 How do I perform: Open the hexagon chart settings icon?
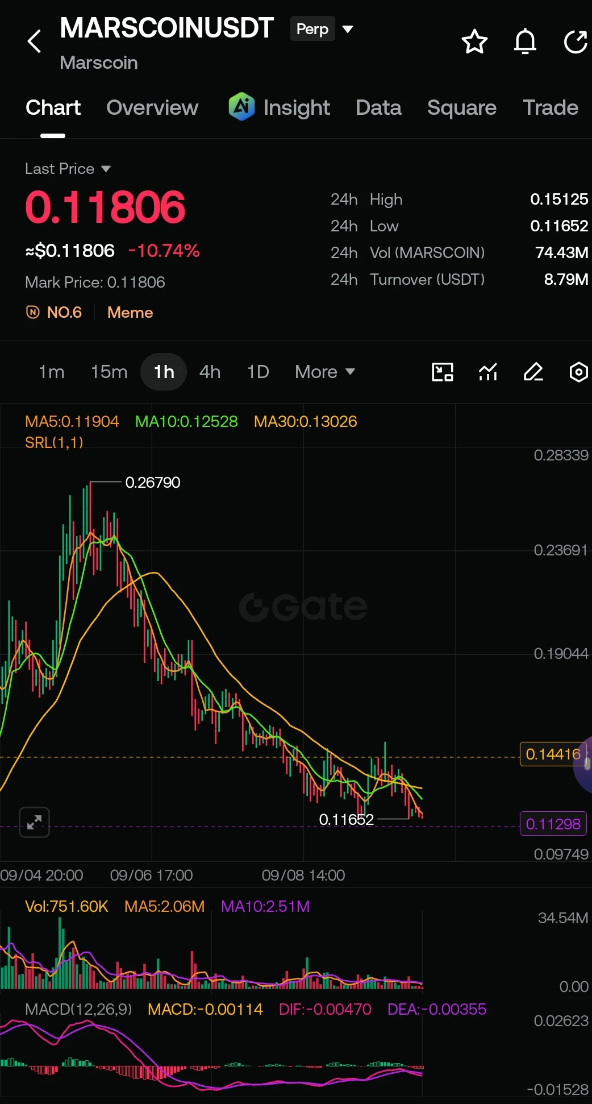[x=578, y=372]
